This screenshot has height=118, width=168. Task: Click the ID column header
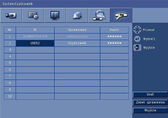(35, 30)
